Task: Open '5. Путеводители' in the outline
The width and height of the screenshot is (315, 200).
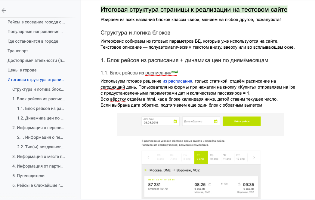Action: 28,176
